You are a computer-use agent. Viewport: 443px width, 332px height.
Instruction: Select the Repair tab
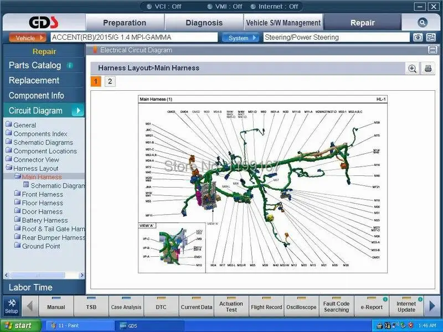(363, 23)
